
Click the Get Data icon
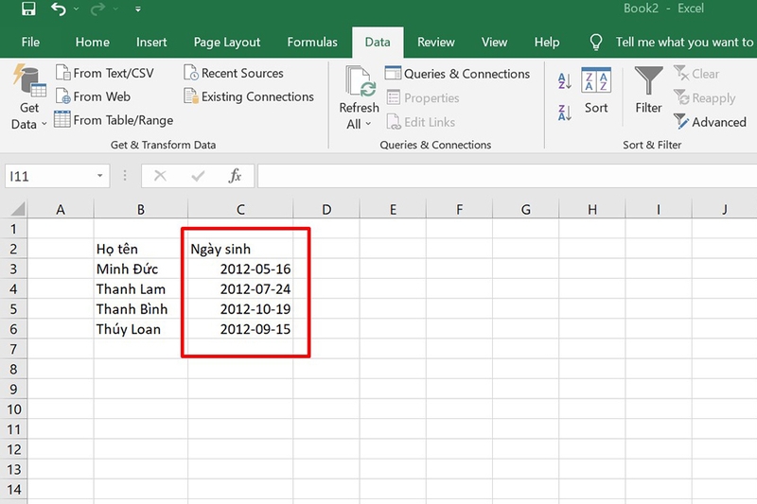click(29, 80)
